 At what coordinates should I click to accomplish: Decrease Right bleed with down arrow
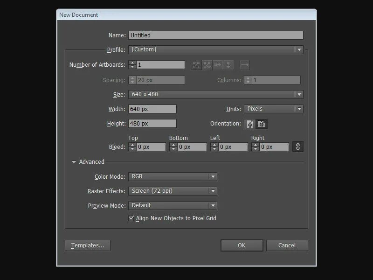click(x=256, y=149)
